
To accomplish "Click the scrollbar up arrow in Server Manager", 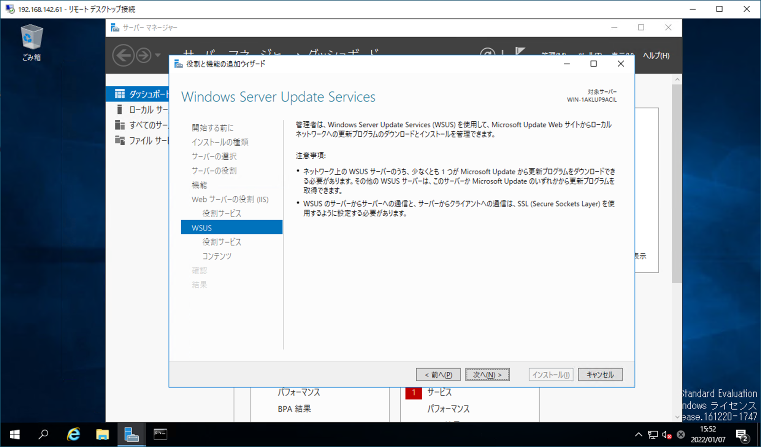I will tap(677, 79).
